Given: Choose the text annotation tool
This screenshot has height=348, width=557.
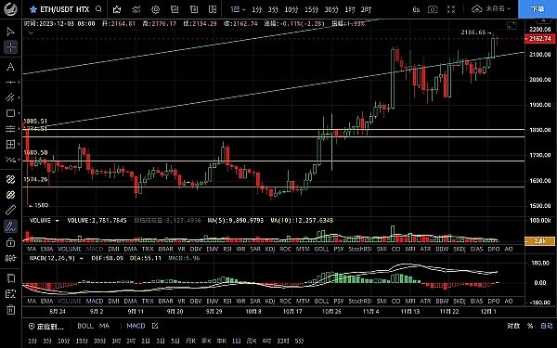Looking at the screenshot, I should pyautogui.click(x=10, y=67).
